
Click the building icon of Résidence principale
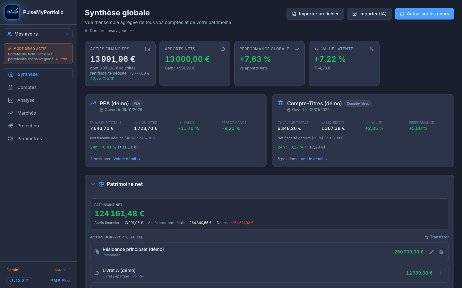point(96,252)
